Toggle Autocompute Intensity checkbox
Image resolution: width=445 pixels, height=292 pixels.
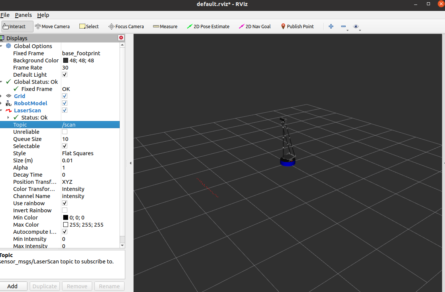click(65, 231)
